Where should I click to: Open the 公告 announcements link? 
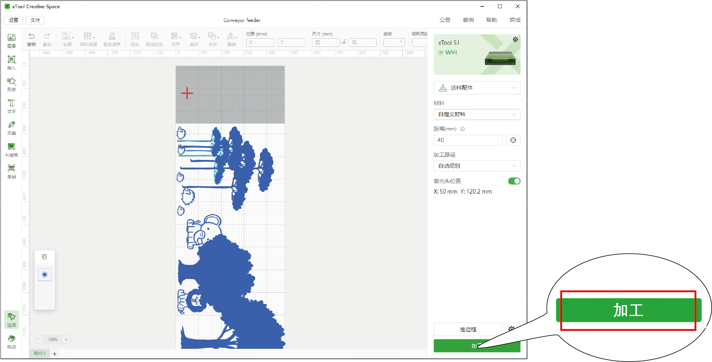coord(445,20)
